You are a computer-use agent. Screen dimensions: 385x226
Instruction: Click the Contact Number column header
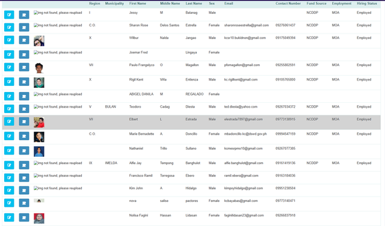coord(288,4)
